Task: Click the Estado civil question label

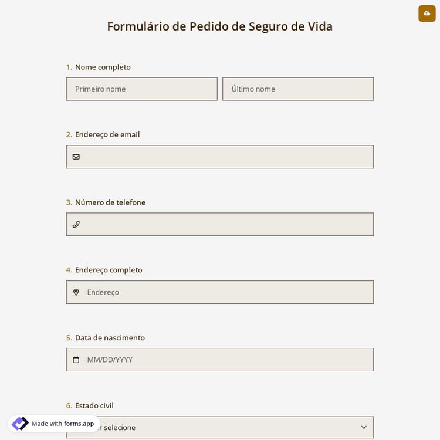Action: tap(94, 405)
